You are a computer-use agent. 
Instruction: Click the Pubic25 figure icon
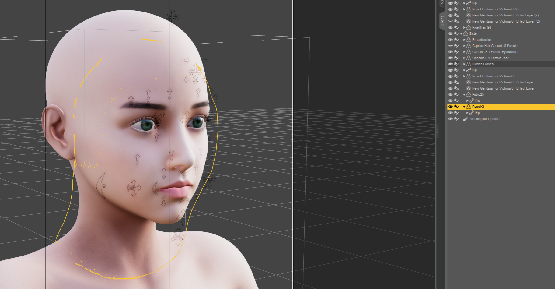coord(469,94)
